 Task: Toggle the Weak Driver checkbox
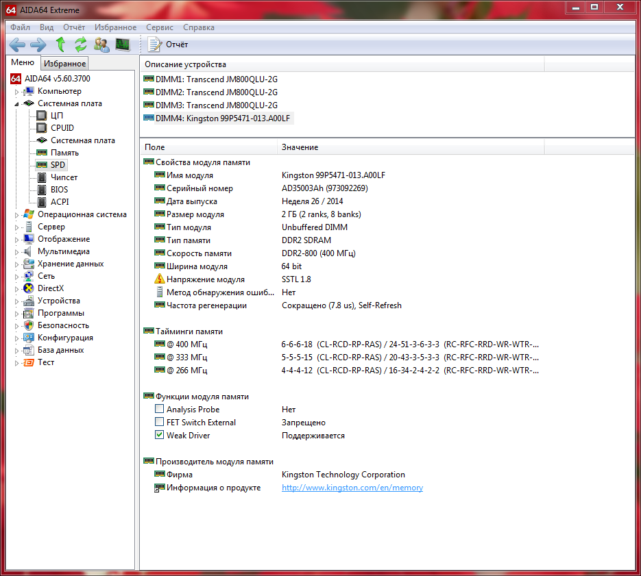[160, 435]
